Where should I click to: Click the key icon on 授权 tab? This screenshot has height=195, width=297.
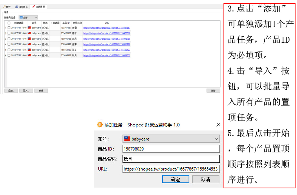click(x=4, y=7)
